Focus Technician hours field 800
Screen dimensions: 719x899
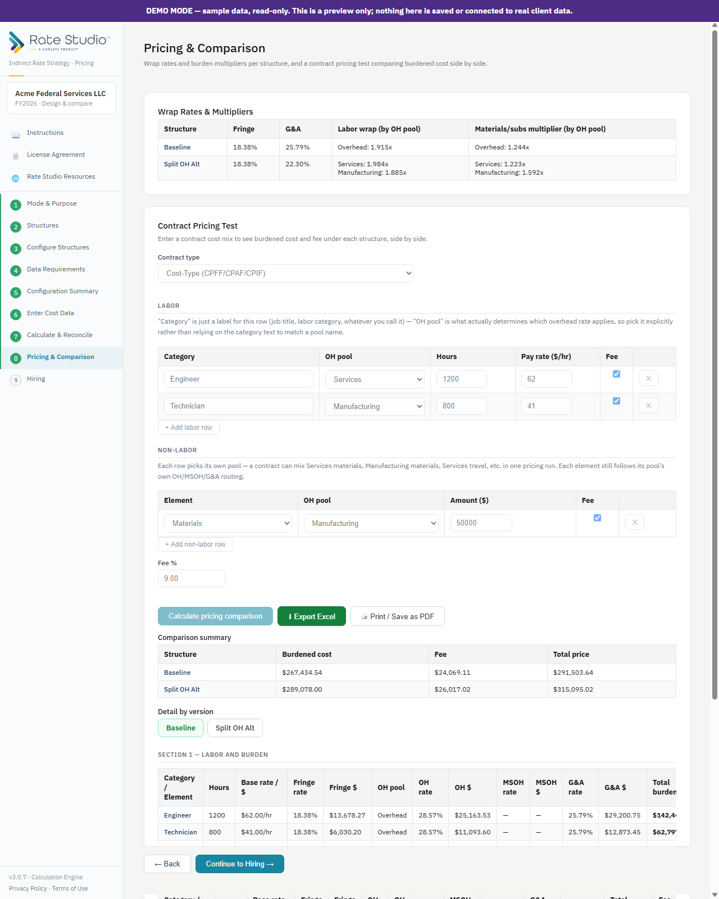point(462,406)
